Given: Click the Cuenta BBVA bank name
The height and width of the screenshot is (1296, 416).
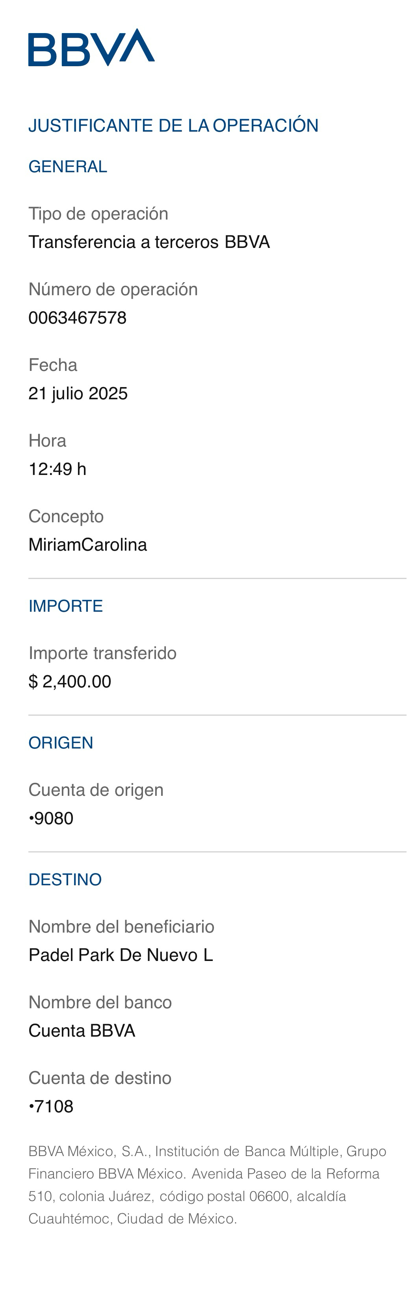Looking at the screenshot, I should point(82,1031).
